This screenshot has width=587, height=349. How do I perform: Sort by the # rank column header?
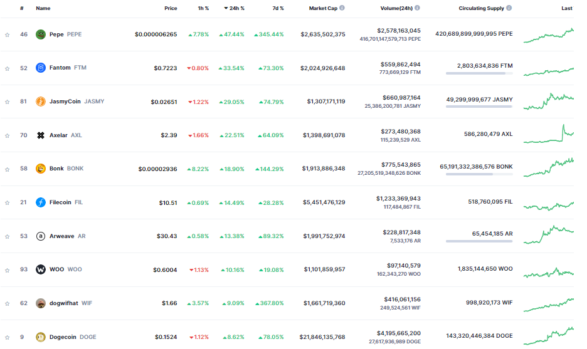[22, 8]
